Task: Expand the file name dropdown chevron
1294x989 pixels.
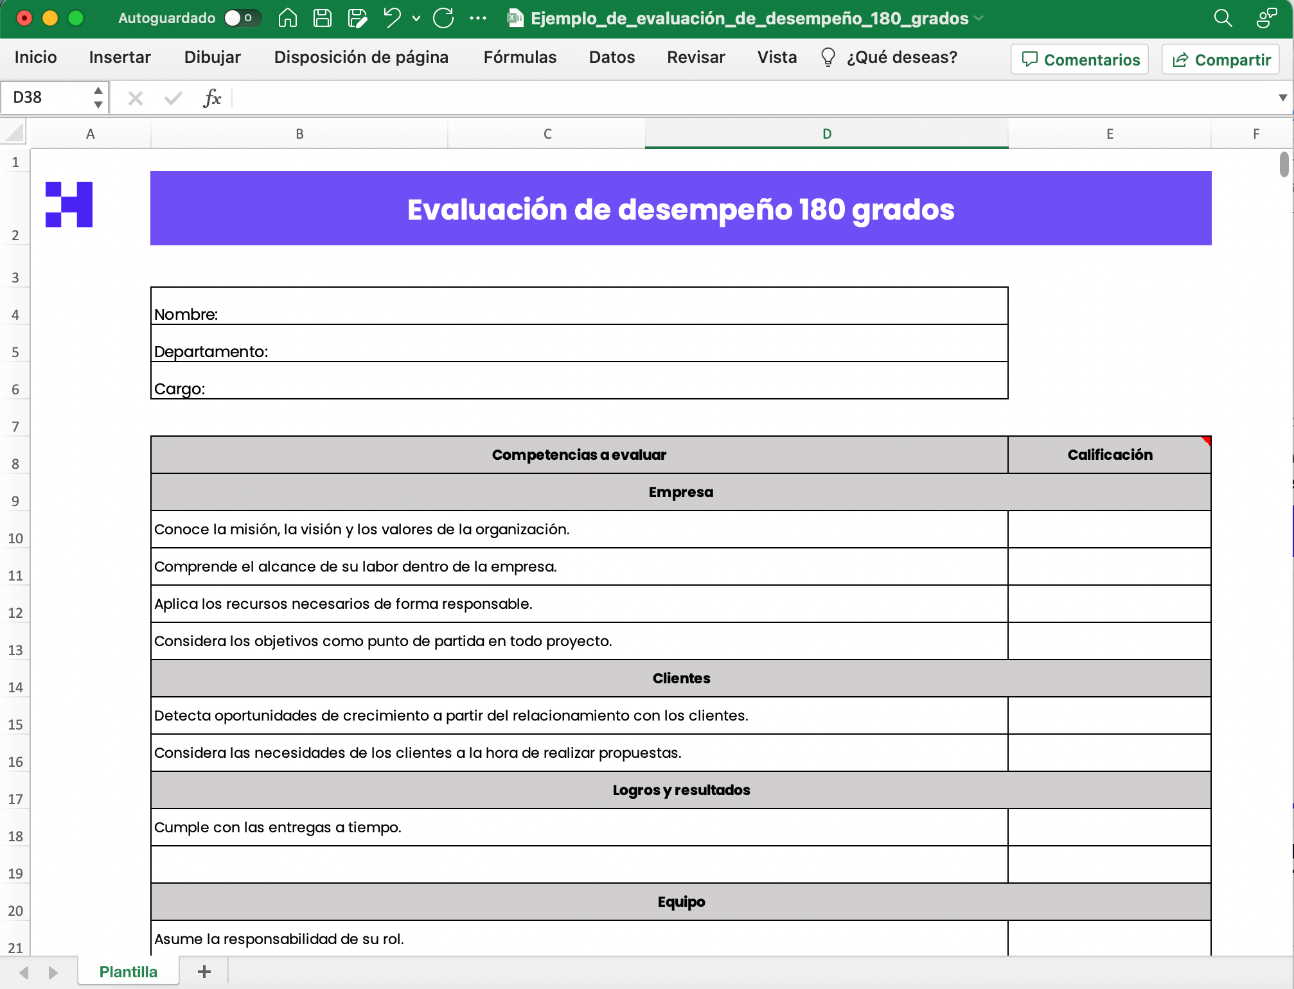Action: [x=979, y=19]
